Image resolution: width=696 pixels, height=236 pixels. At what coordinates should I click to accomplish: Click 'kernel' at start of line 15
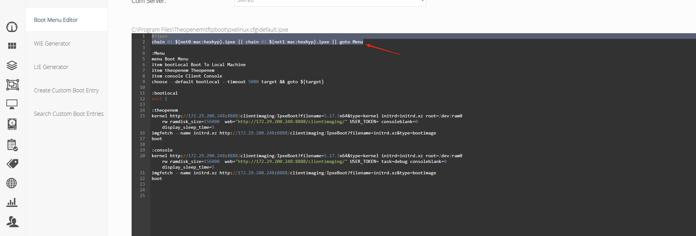159,116
